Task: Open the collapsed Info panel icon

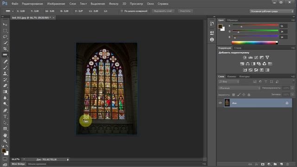Action: [212, 39]
